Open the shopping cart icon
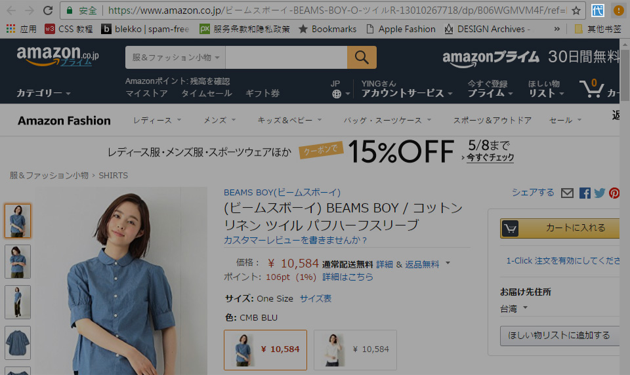 pyautogui.click(x=592, y=89)
